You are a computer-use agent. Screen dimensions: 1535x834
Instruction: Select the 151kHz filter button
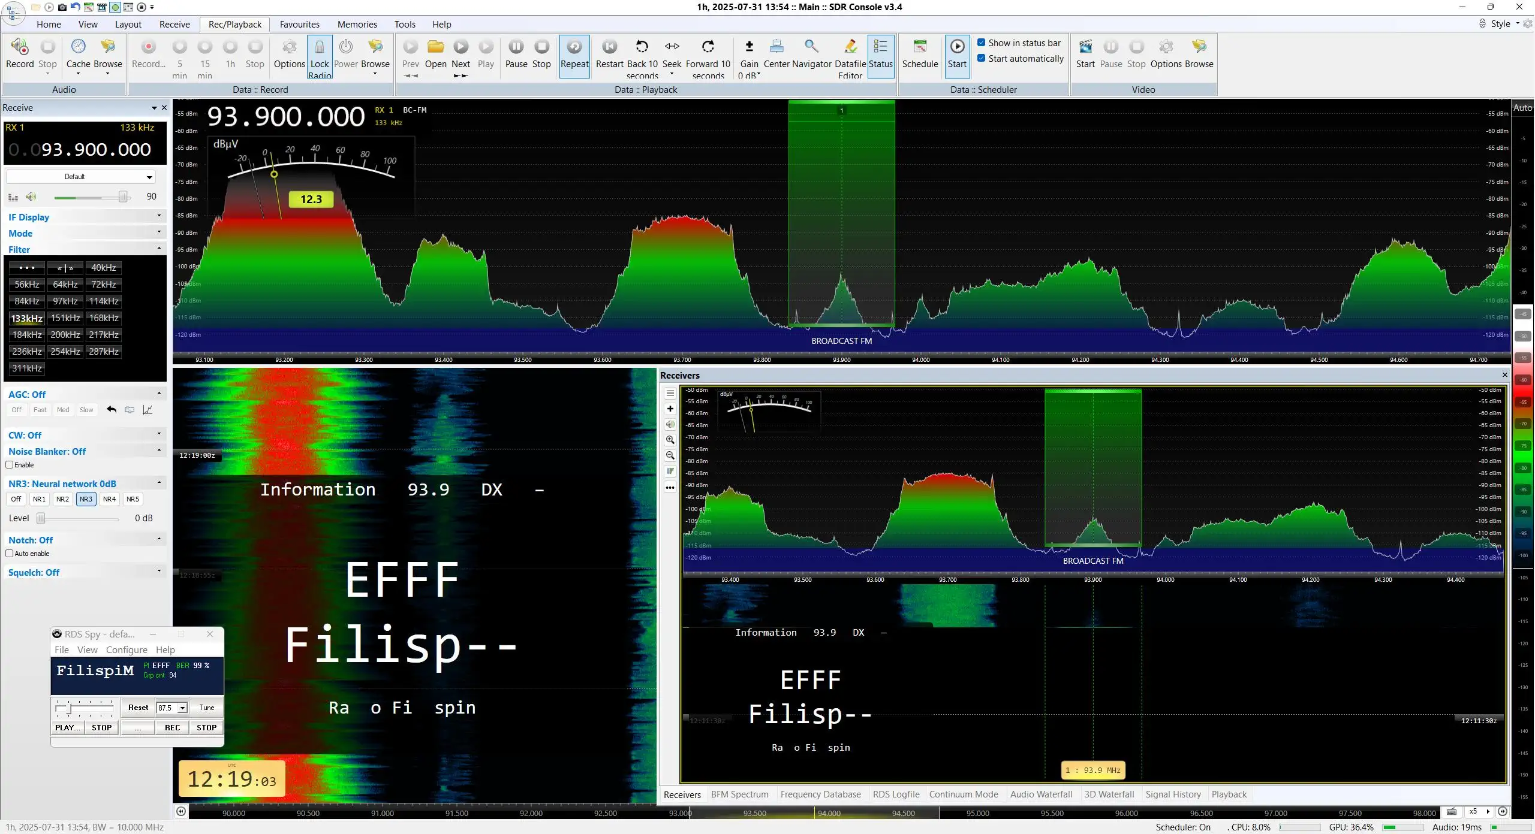[65, 318]
